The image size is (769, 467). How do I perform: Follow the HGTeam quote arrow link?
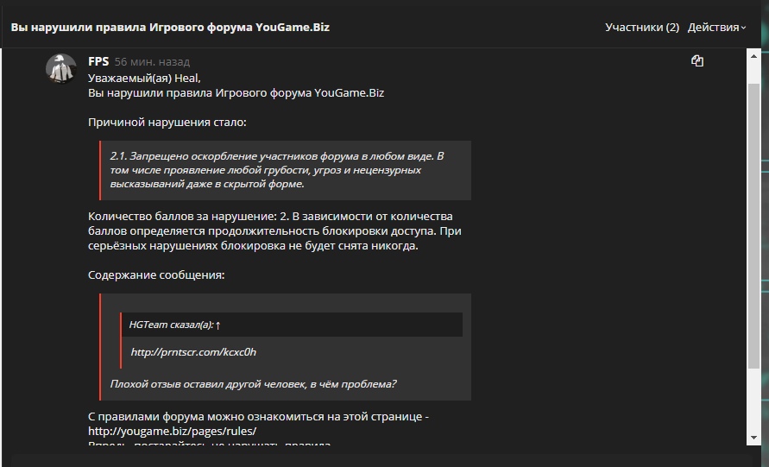pyautogui.click(x=217, y=325)
